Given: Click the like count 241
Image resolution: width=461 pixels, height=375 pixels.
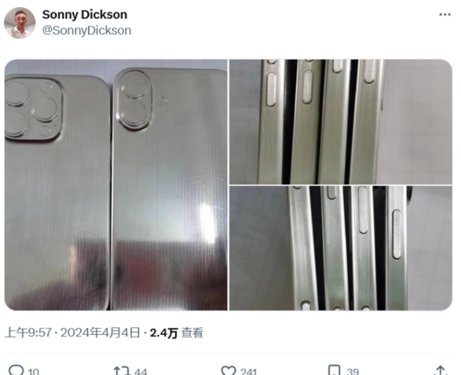Looking at the screenshot, I should point(248,372).
